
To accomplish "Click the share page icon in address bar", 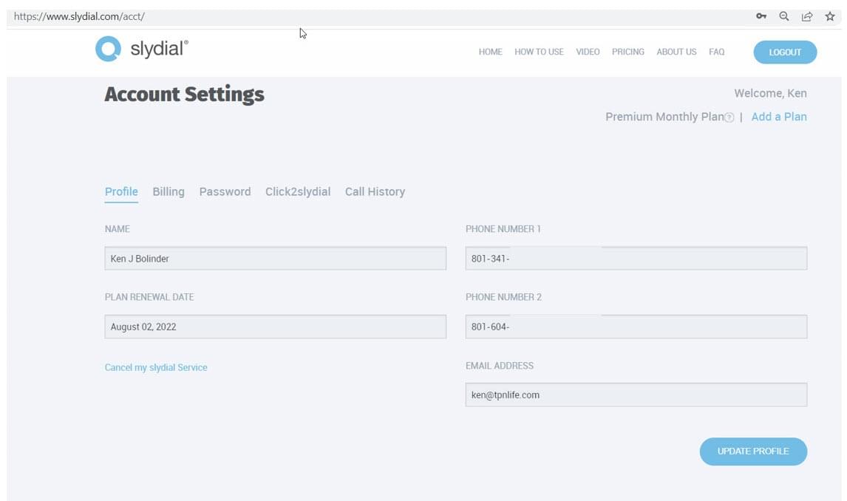I will [x=807, y=16].
